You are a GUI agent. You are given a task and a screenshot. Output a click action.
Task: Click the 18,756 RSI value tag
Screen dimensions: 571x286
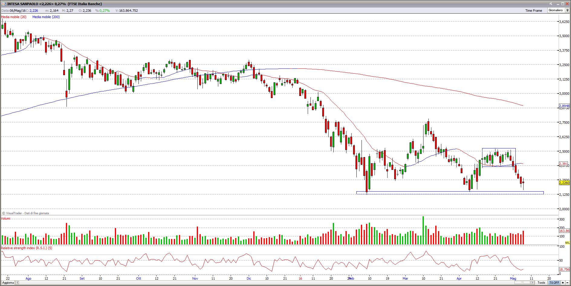pos(564,269)
